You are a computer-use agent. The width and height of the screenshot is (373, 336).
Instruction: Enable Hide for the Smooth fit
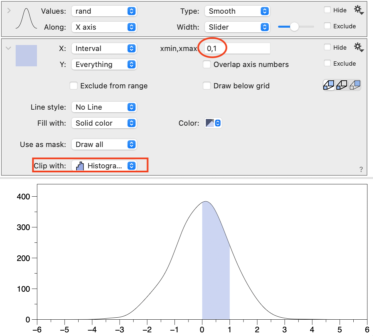(327, 10)
